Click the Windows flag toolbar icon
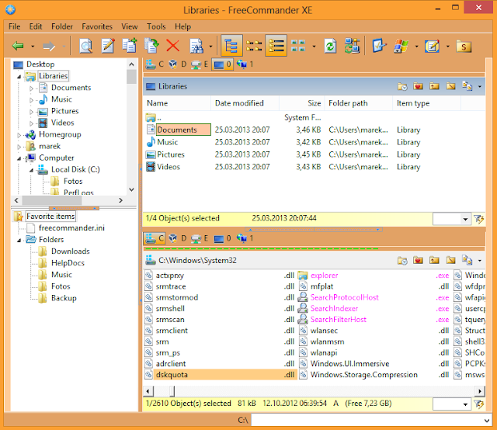497x430 pixels. 401,46
